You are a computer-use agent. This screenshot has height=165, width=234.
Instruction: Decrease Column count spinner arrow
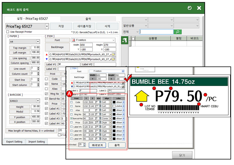click(x=38, y=75)
